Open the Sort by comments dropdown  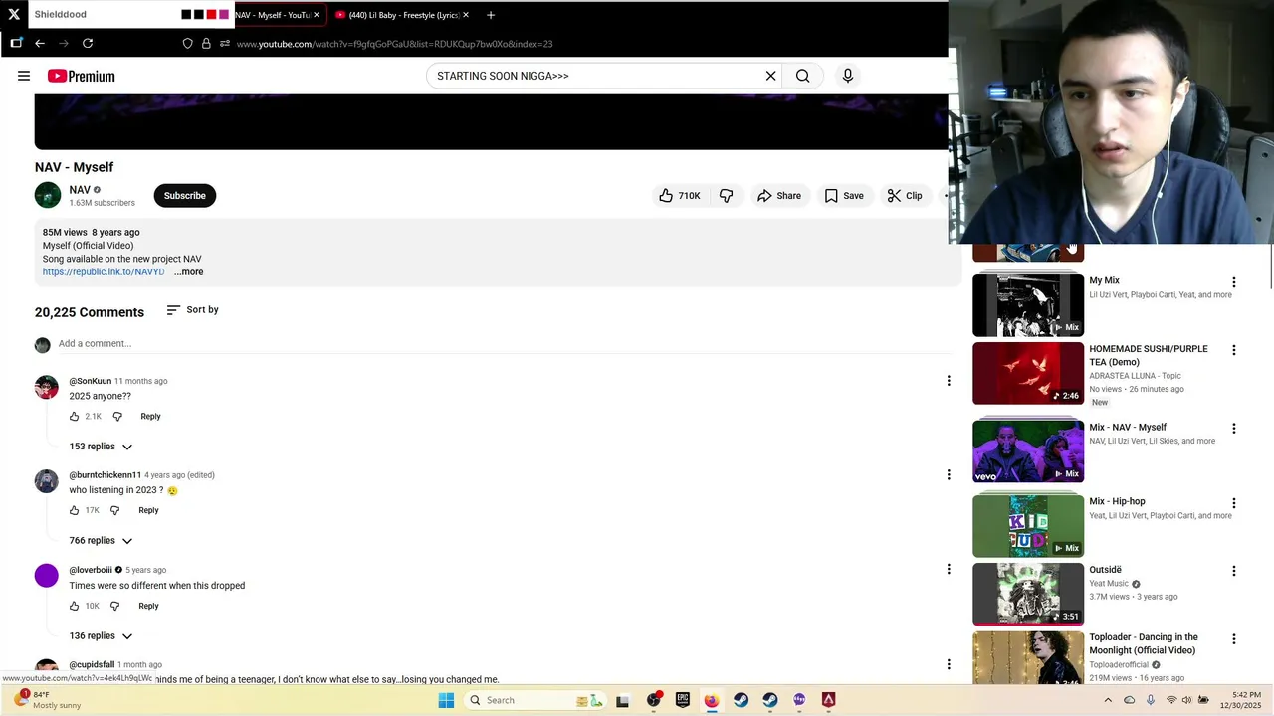193,310
